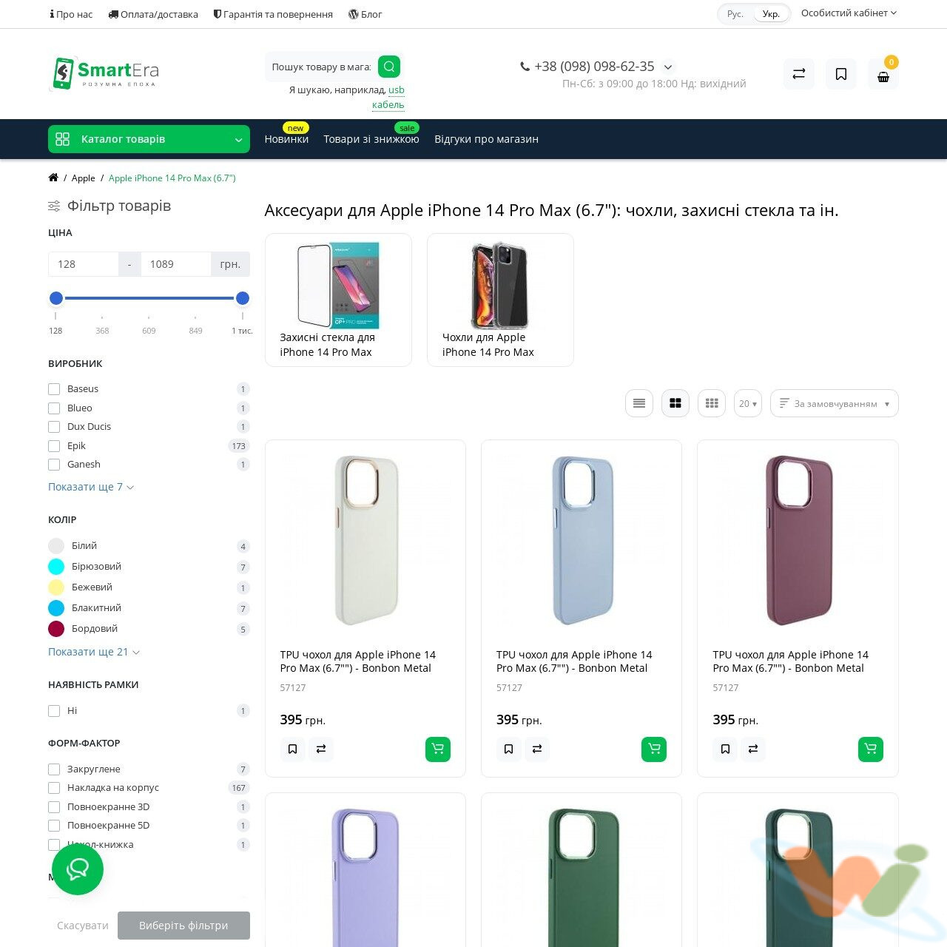The width and height of the screenshot is (947, 947).
Task: Open the 'Про нас' page
Action: pos(71,14)
